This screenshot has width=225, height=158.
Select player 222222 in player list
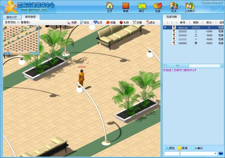[x=183, y=31]
